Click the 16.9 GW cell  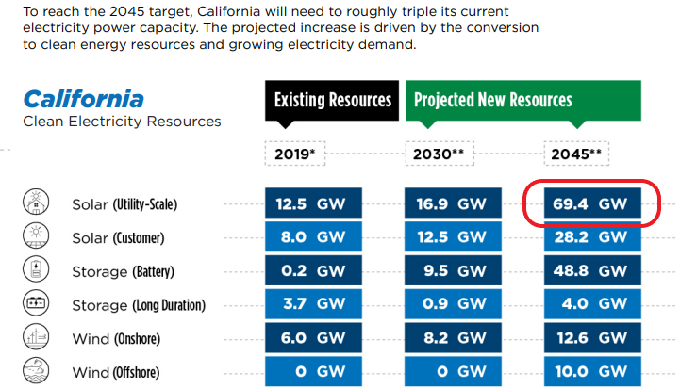453,203
